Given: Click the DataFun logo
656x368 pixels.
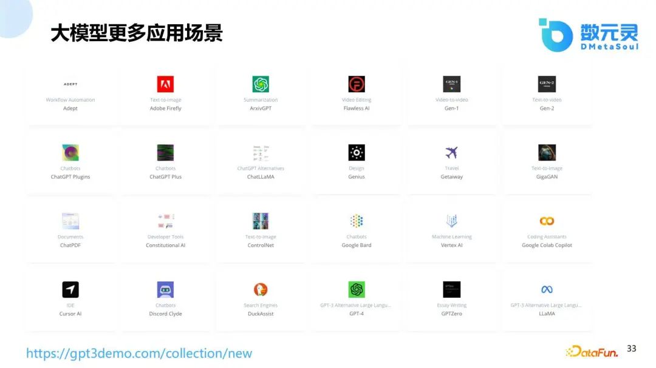Looking at the screenshot, I should (592, 352).
